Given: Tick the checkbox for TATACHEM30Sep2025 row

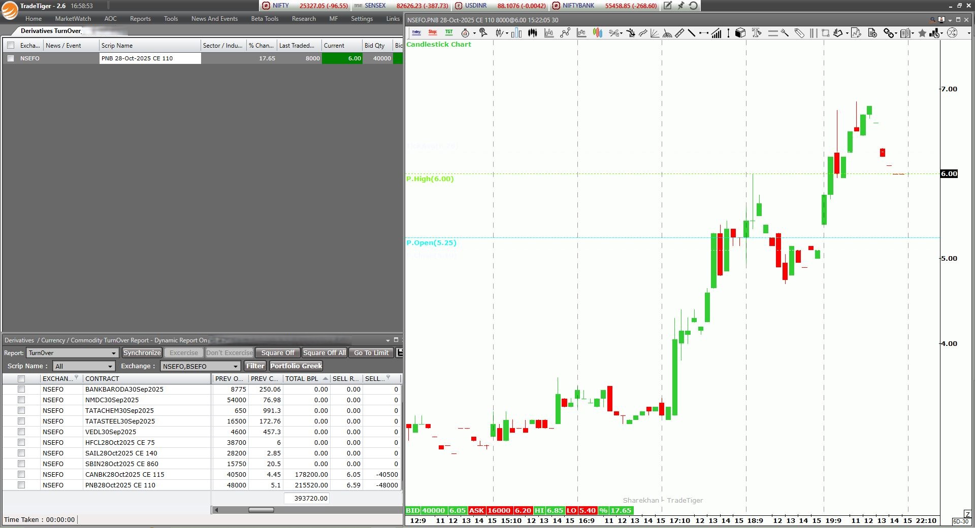Looking at the screenshot, I should pos(21,410).
